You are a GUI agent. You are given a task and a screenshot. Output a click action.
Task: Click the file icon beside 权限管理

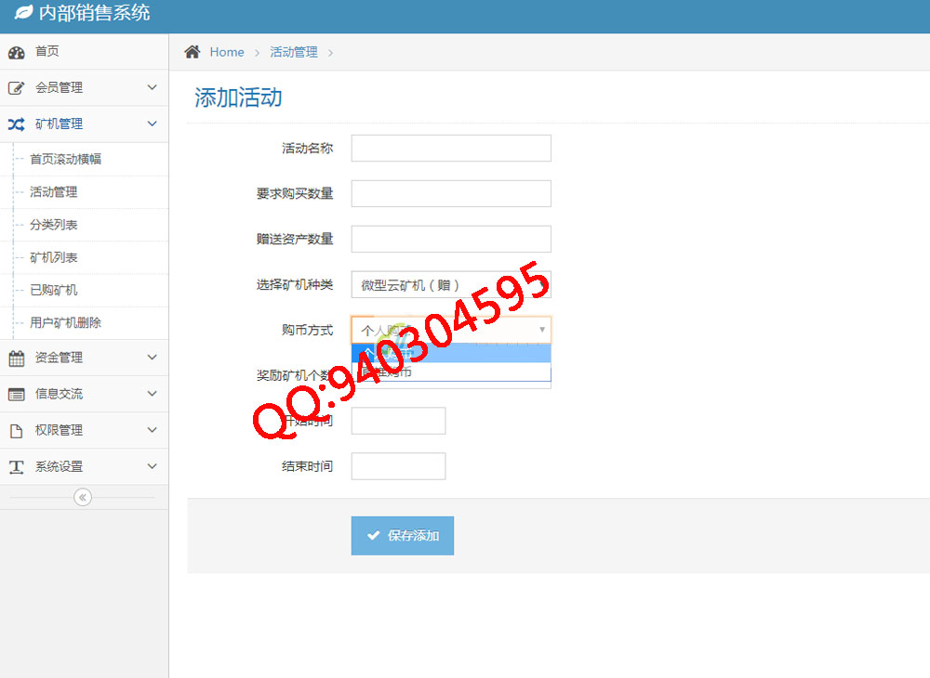[x=17, y=430]
